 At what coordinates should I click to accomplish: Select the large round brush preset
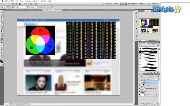[x=148, y=52]
